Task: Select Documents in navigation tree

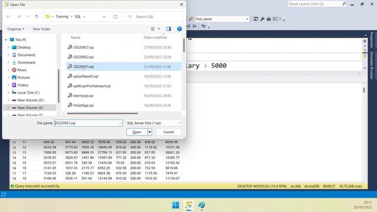Action: [27, 55]
